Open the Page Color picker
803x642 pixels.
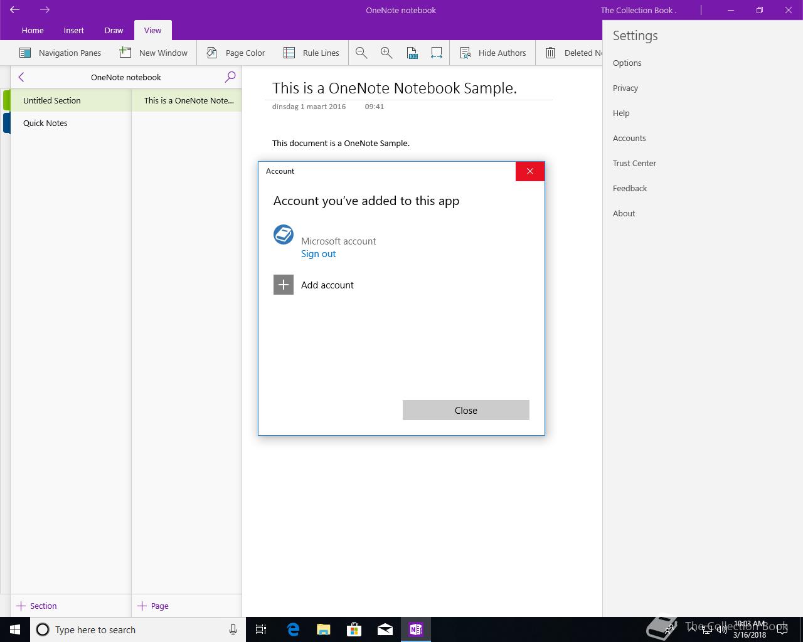coord(236,53)
